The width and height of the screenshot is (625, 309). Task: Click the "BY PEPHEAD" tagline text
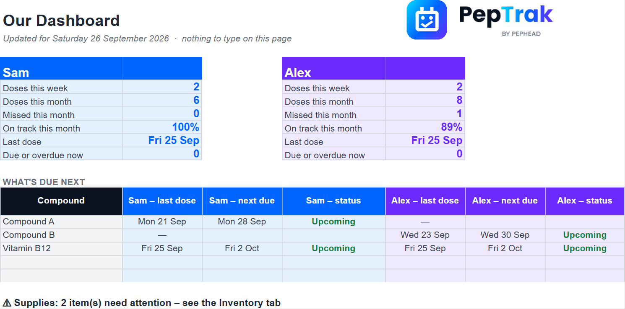[521, 34]
